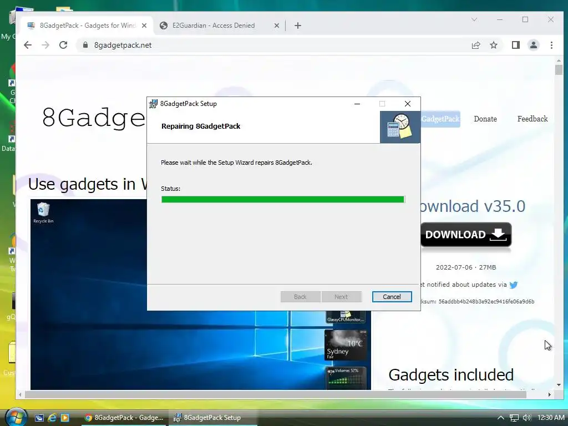This screenshot has width=568, height=426.
Task: Open Chrome's three-dot menu
Action: pyautogui.click(x=551, y=45)
